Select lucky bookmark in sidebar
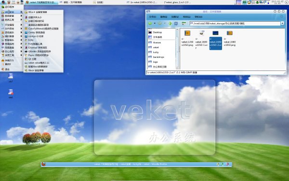Viewport: 289px width, 181px height. click(x=161, y=52)
